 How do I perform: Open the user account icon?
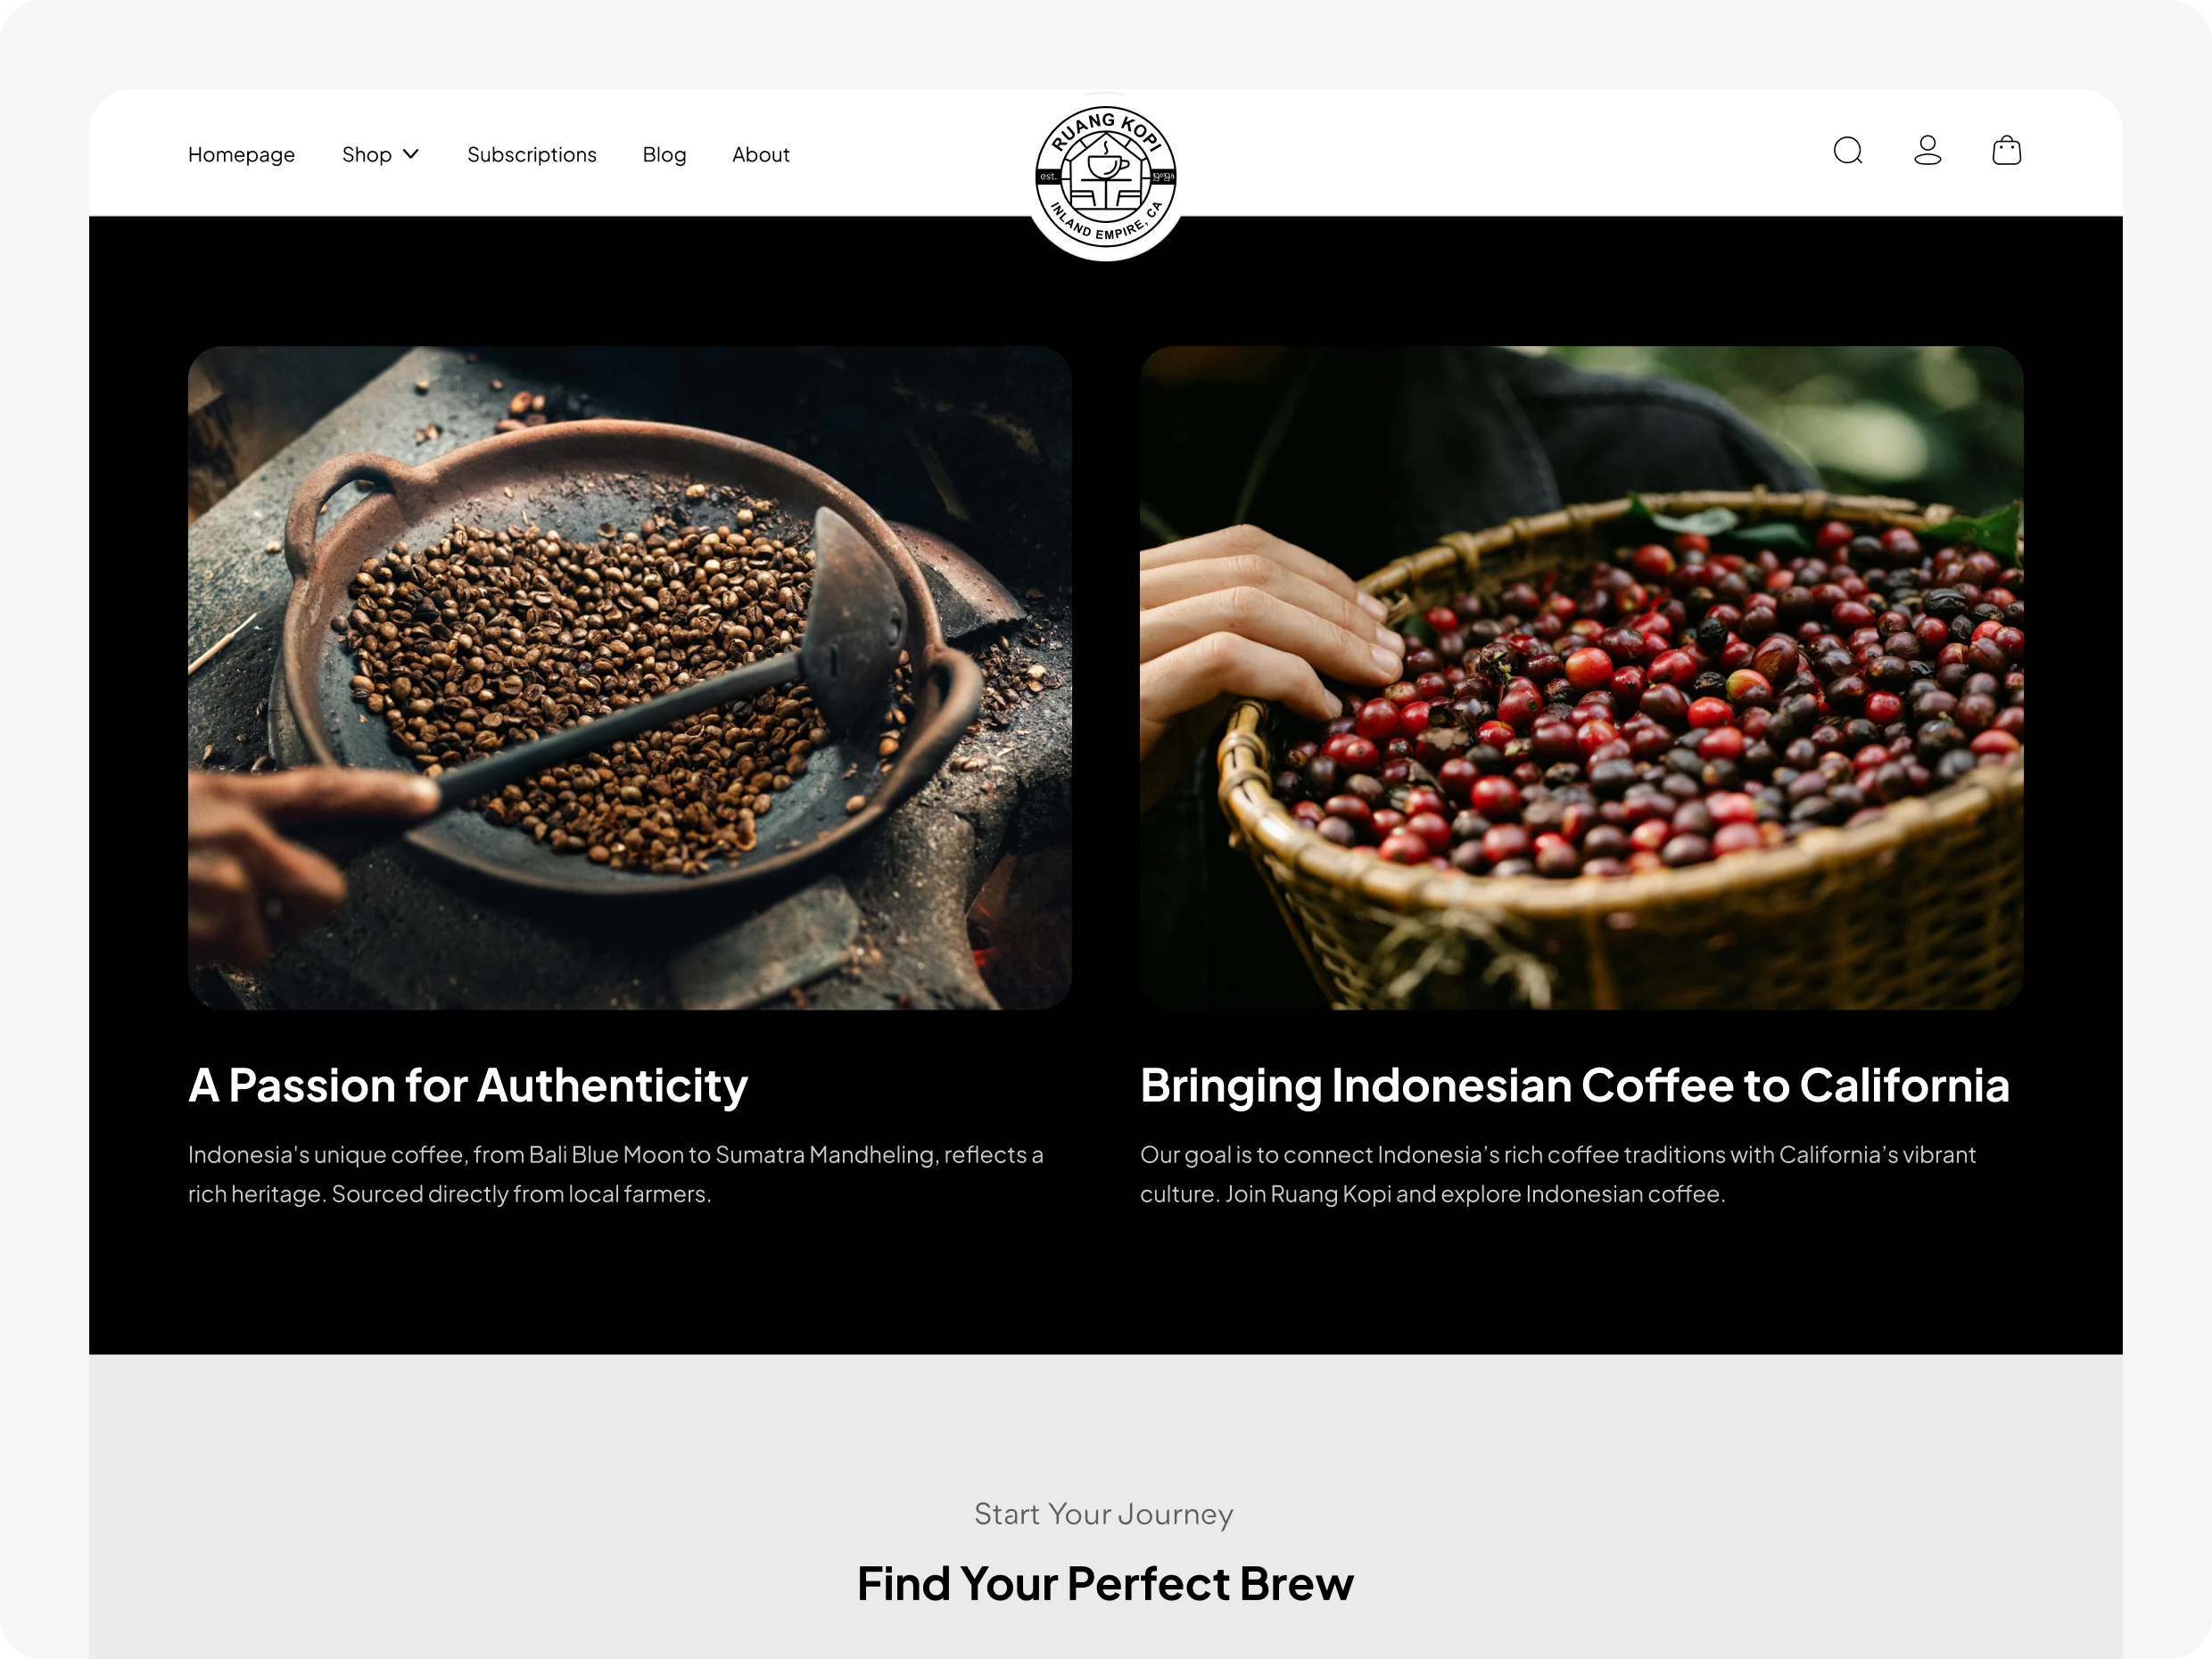coord(1927,151)
